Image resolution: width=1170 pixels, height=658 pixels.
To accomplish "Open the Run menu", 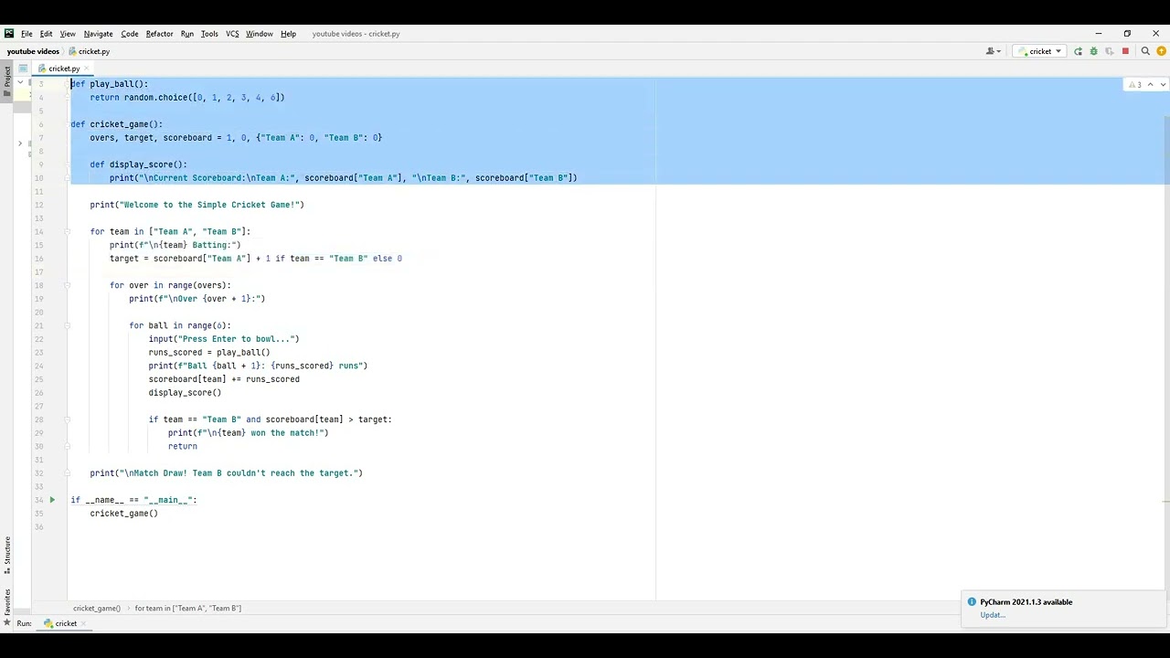I will click(x=187, y=34).
